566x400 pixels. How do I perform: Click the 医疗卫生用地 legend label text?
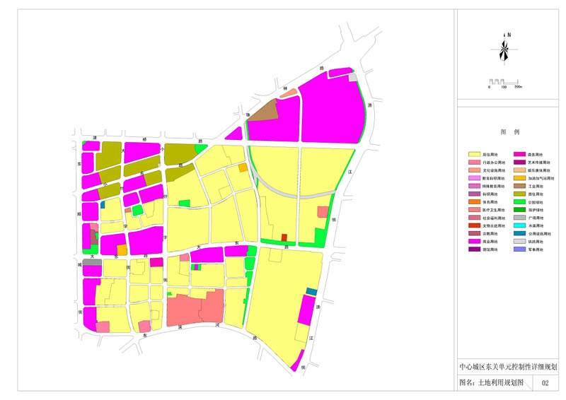pos(493,210)
